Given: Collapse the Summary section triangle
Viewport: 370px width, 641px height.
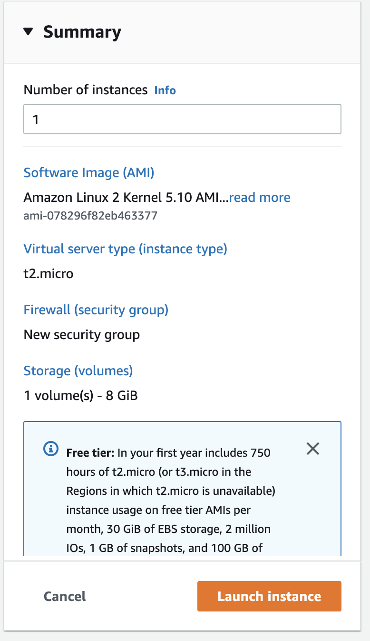Looking at the screenshot, I should (x=29, y=32).
